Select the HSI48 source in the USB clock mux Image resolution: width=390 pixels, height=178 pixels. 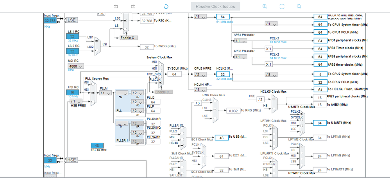pos(182,145)
